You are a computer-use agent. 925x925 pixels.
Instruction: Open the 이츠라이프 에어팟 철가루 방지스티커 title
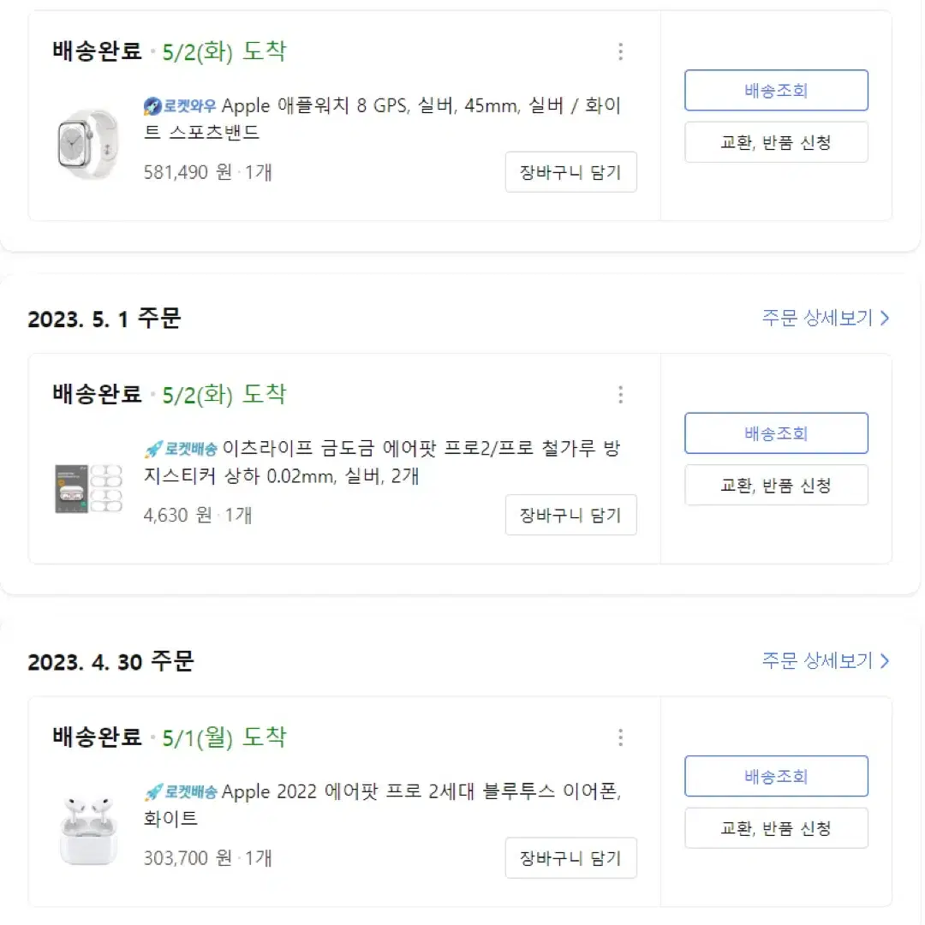coord(382,462)
